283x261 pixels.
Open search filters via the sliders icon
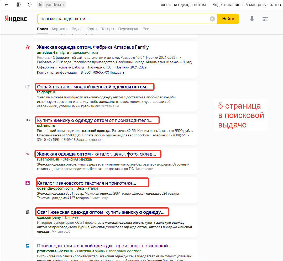point(265,19)
